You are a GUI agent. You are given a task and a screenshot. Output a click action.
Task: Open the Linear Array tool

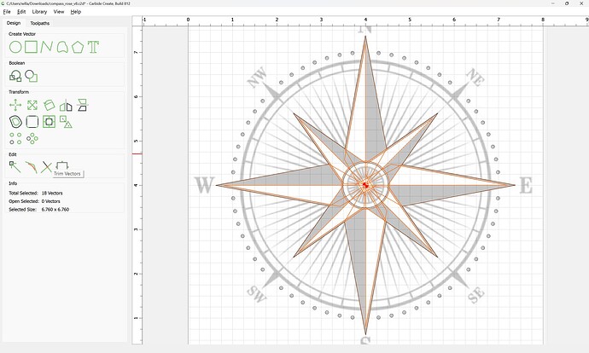point(15,137)
